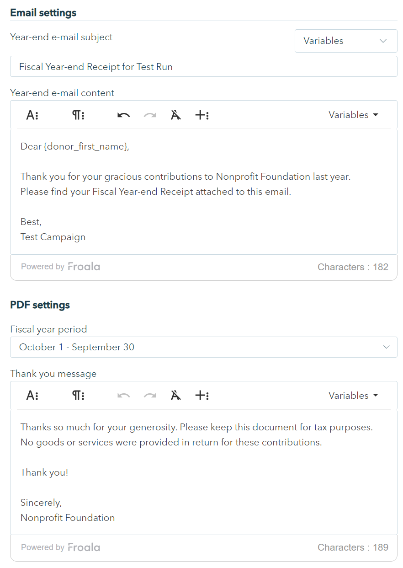Image resolution: width=403 pixels, height=568 pixels.
Task: Open insert-more menu in email content editor
Action: pos(202,115)
